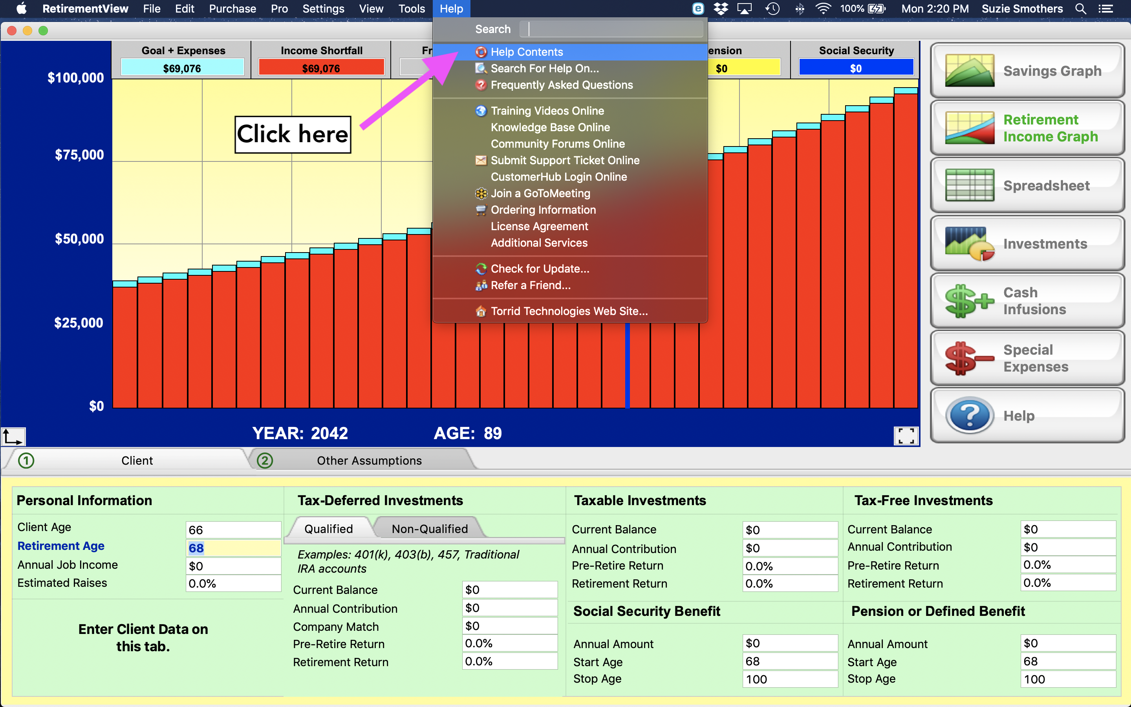Select Additional Services
This screenshot has width=1131, height=707.
tap(570, 243)
